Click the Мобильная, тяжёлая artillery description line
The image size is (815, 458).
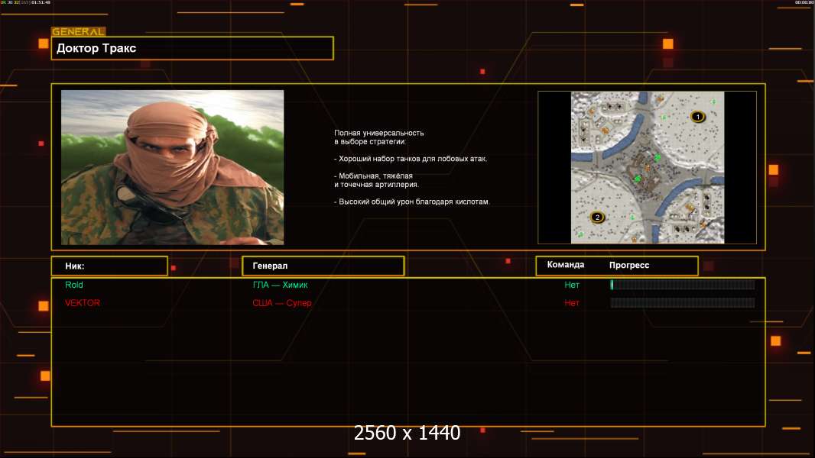tap(376, 180)
